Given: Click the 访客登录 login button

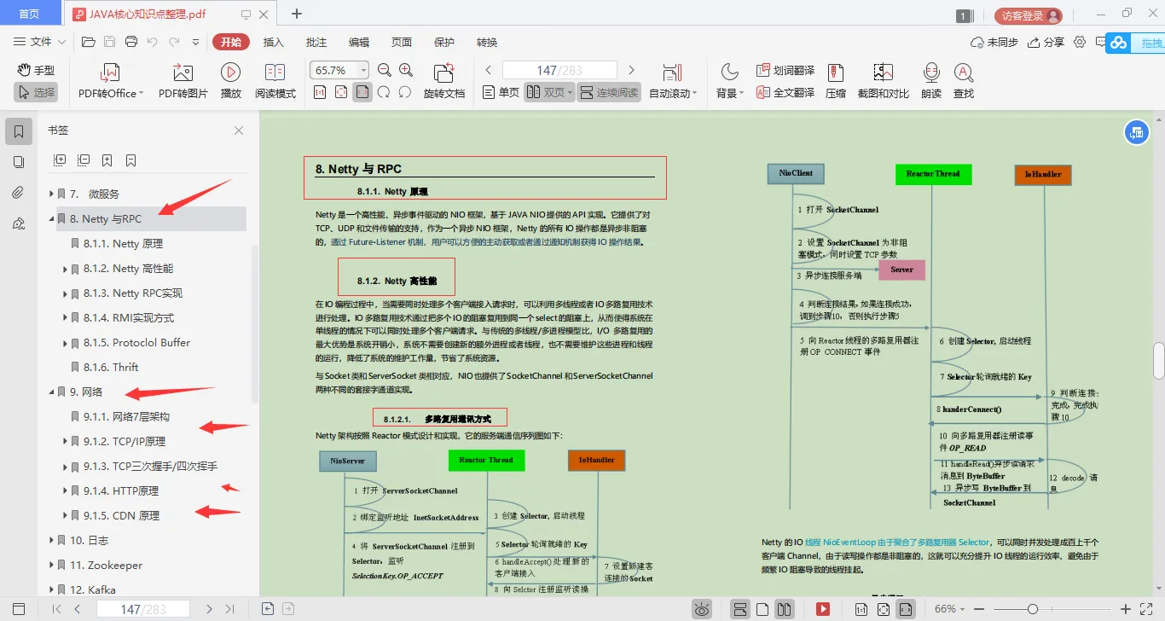Looking at the screenshot, I should point(1029,15).
